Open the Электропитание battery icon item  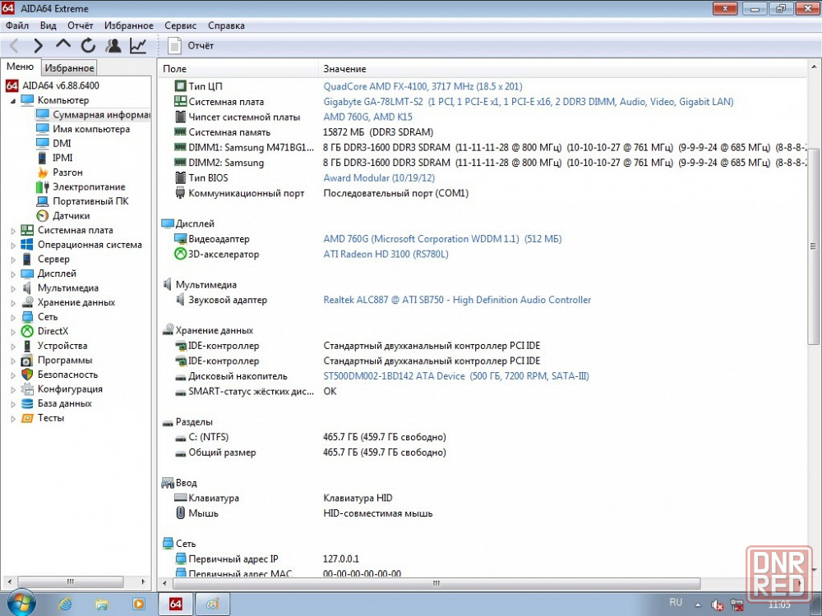[43, 187]
